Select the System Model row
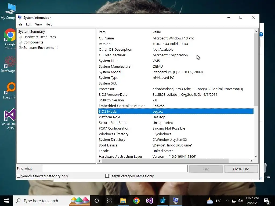The height and width of the screenshot is (206, 275). pyautogui.click(x=176, y=72)
